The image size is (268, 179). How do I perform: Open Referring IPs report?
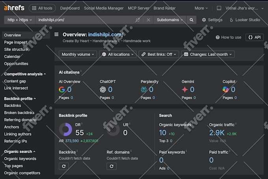click(15, 141)
